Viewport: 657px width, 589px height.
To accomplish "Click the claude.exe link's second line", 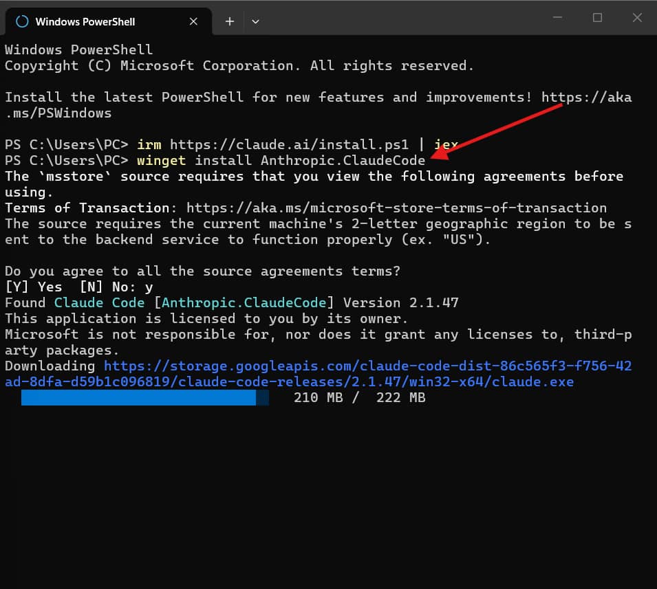I will pyautogui.click(x=289, y=381).
